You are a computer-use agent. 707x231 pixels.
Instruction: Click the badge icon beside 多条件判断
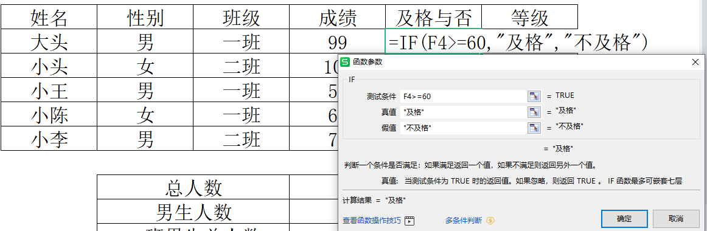491,221
